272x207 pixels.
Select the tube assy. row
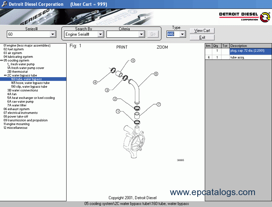click(238, 57)
